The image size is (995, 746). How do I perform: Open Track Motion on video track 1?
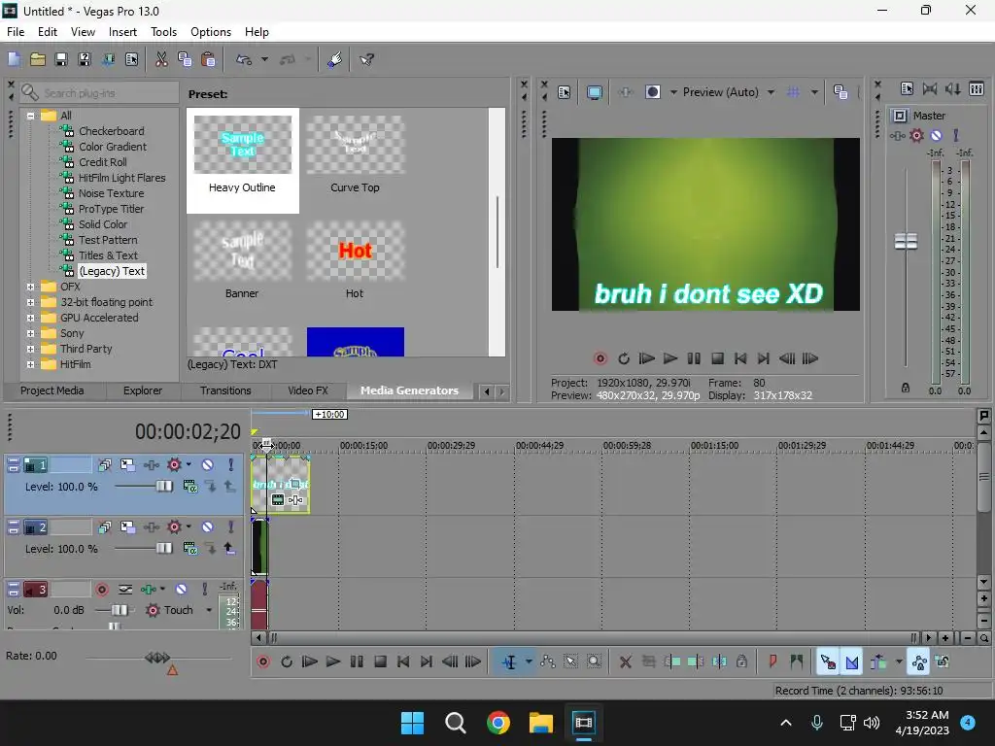click(x=127, y=465)
